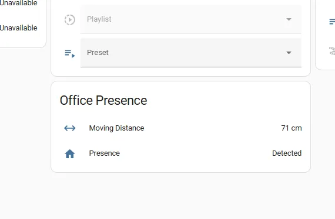Screen dimensions: 335x219
Task: Click the blue lines icon at right edge
Action: tap(332, 22)
